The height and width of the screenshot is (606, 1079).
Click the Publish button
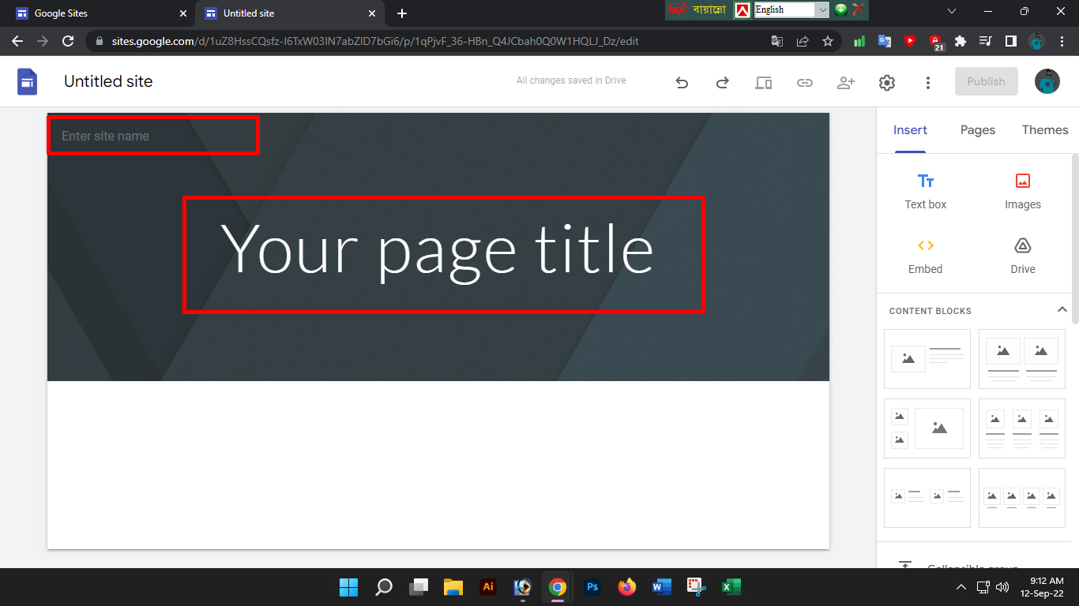(x=986, y=81)
